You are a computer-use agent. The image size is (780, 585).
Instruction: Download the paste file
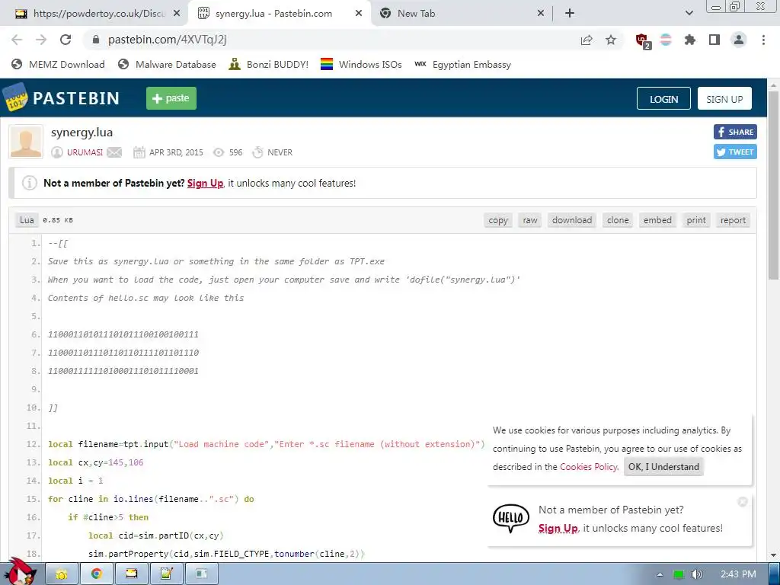pos(571,220)
